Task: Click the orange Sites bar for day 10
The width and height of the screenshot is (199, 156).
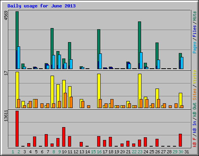Action: point(65,100)
